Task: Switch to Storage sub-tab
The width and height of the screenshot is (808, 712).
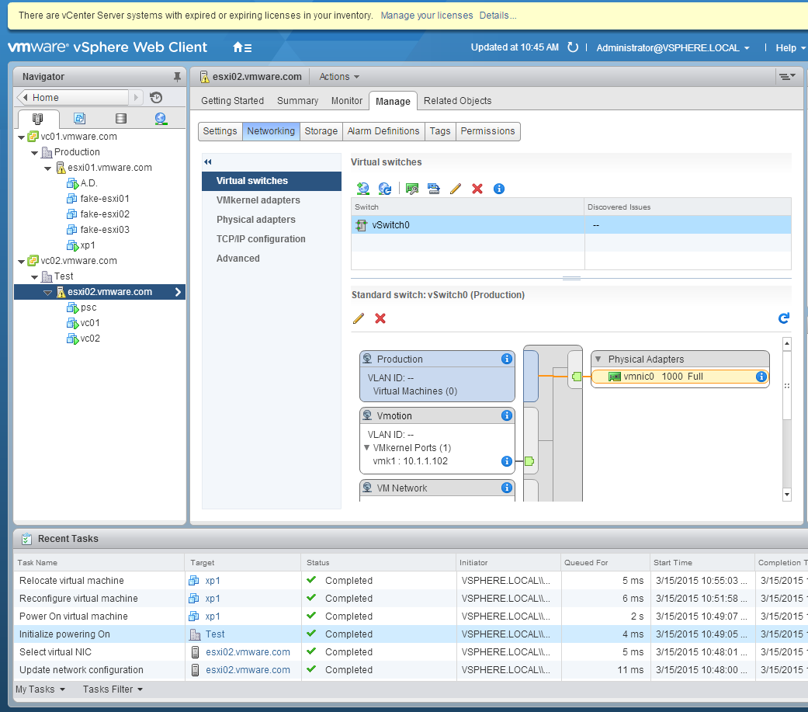Action: [321, 131]
